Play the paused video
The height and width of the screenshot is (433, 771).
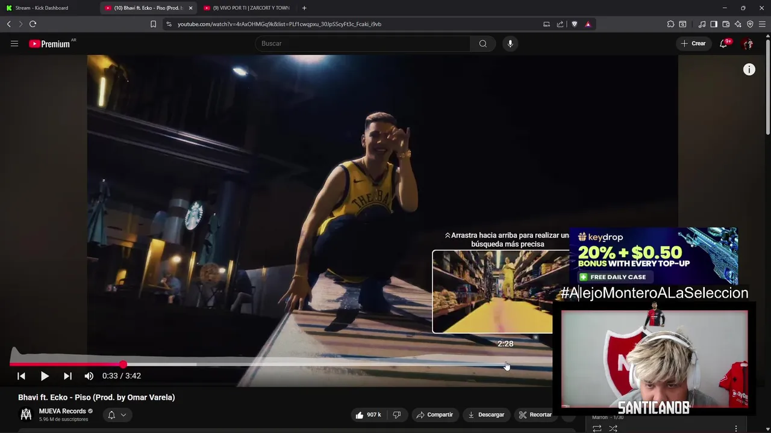(45, 376)
